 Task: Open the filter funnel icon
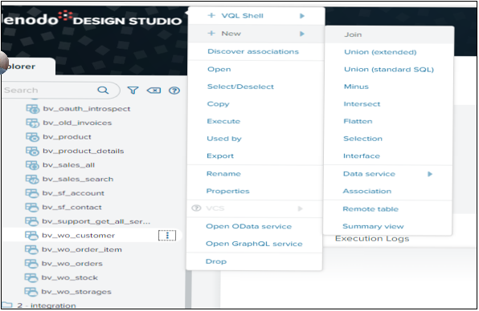point(133,90)
